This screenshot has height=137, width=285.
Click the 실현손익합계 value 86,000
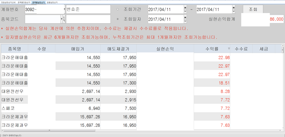[x=276, y=19]
